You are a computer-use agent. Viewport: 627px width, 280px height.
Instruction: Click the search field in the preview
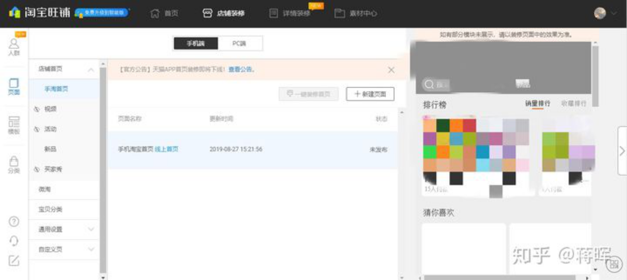pyautogui.click(x=437, y=84)
